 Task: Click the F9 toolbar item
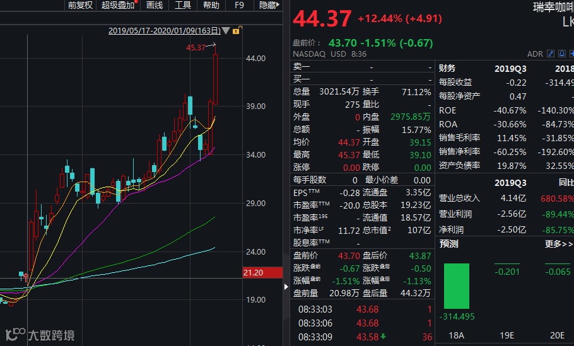[239, 5]
